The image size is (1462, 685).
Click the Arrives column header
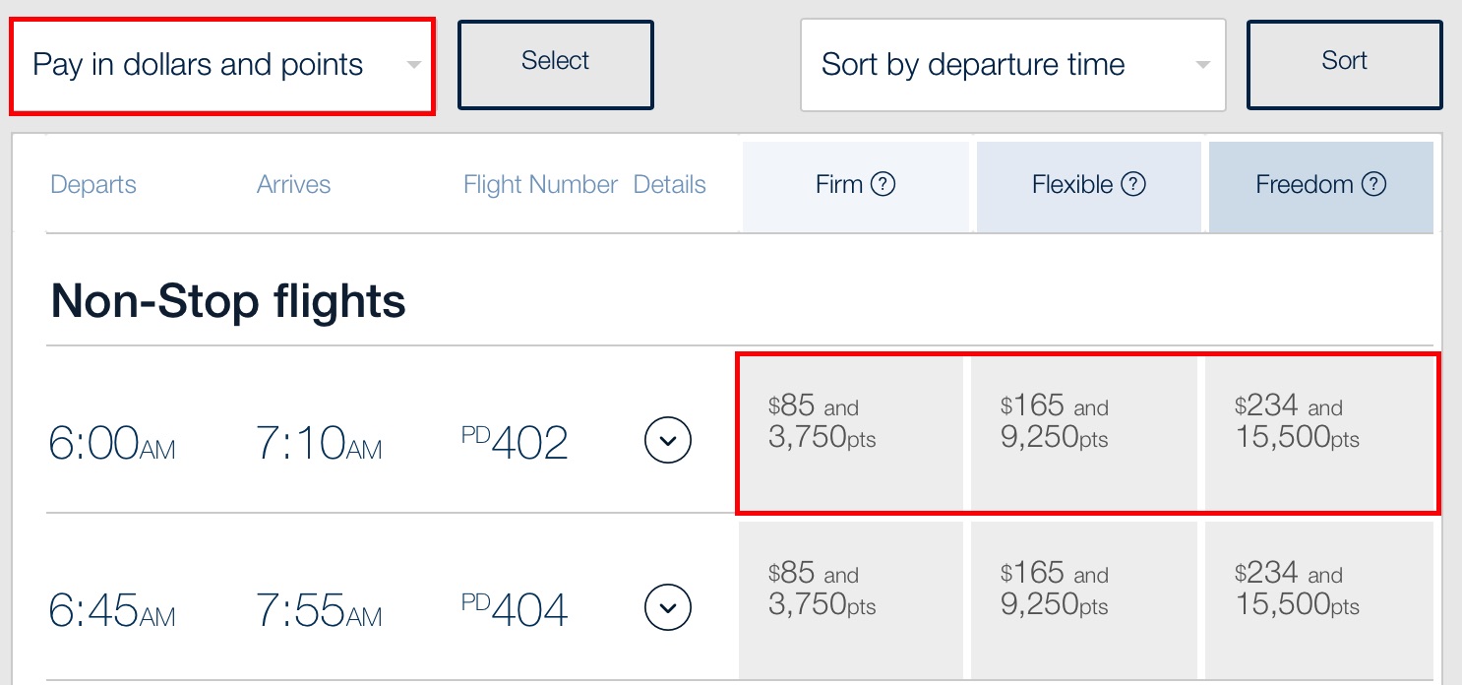point(293,185)
